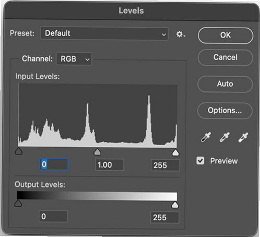The image size is (260, 237).
Task: Focus the output levels field showing 255
Action: pos(164,217)
